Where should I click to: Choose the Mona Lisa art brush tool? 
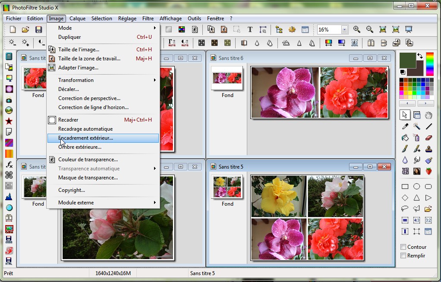tap(416, 171)
